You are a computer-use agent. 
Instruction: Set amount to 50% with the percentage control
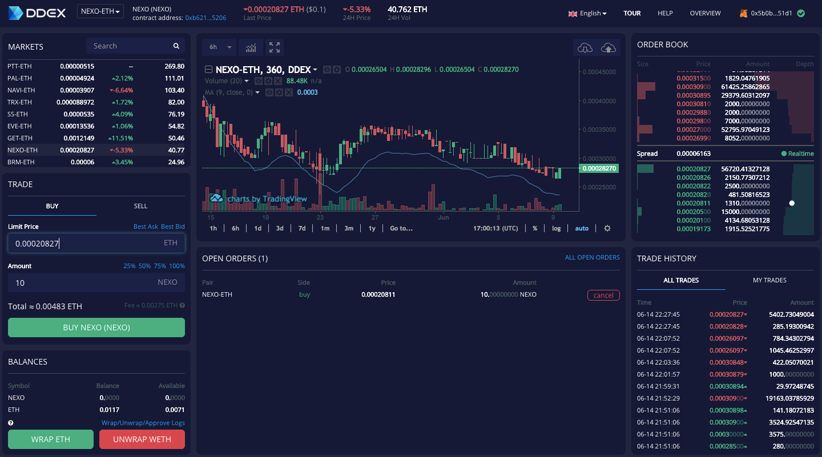tap(144, 266)
